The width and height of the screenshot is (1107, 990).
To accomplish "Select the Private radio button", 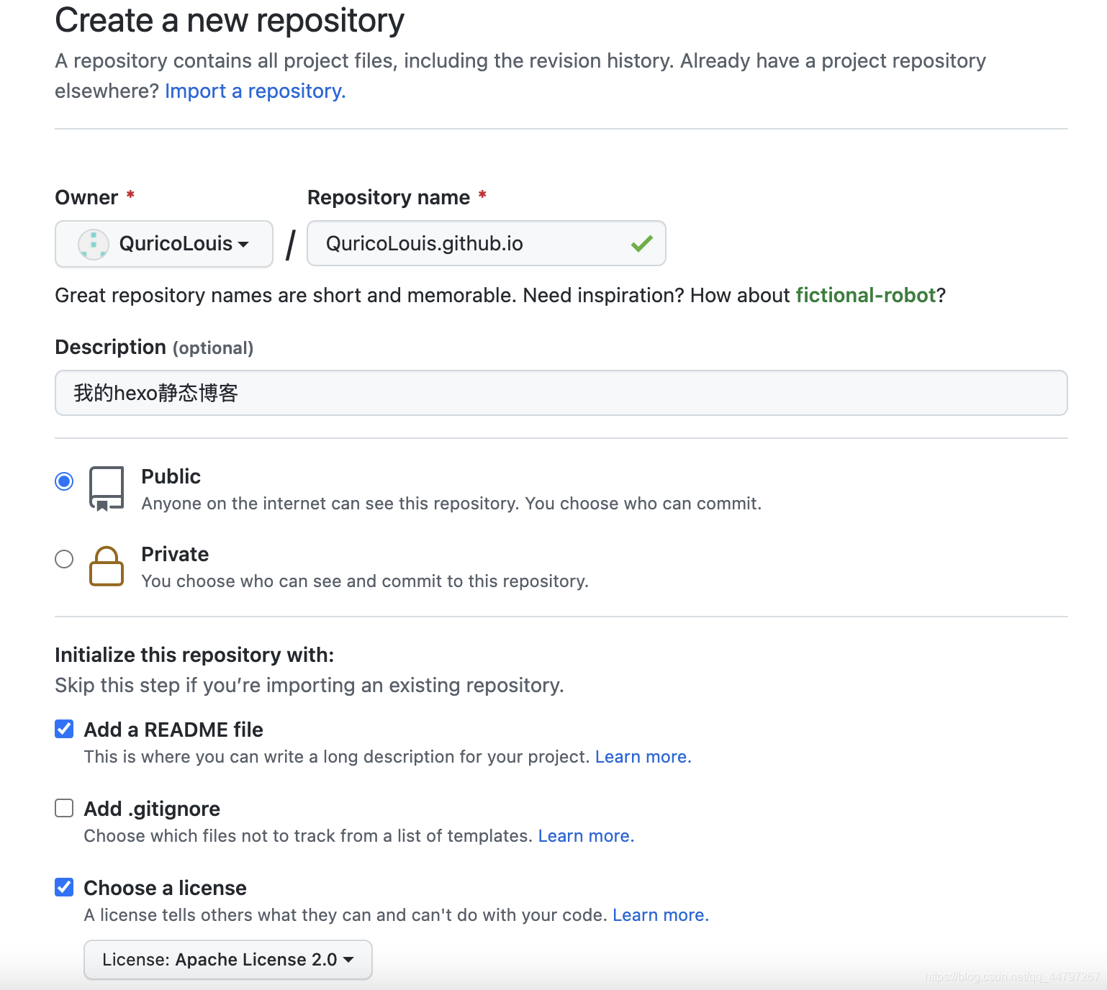I will tap(64, 559).
